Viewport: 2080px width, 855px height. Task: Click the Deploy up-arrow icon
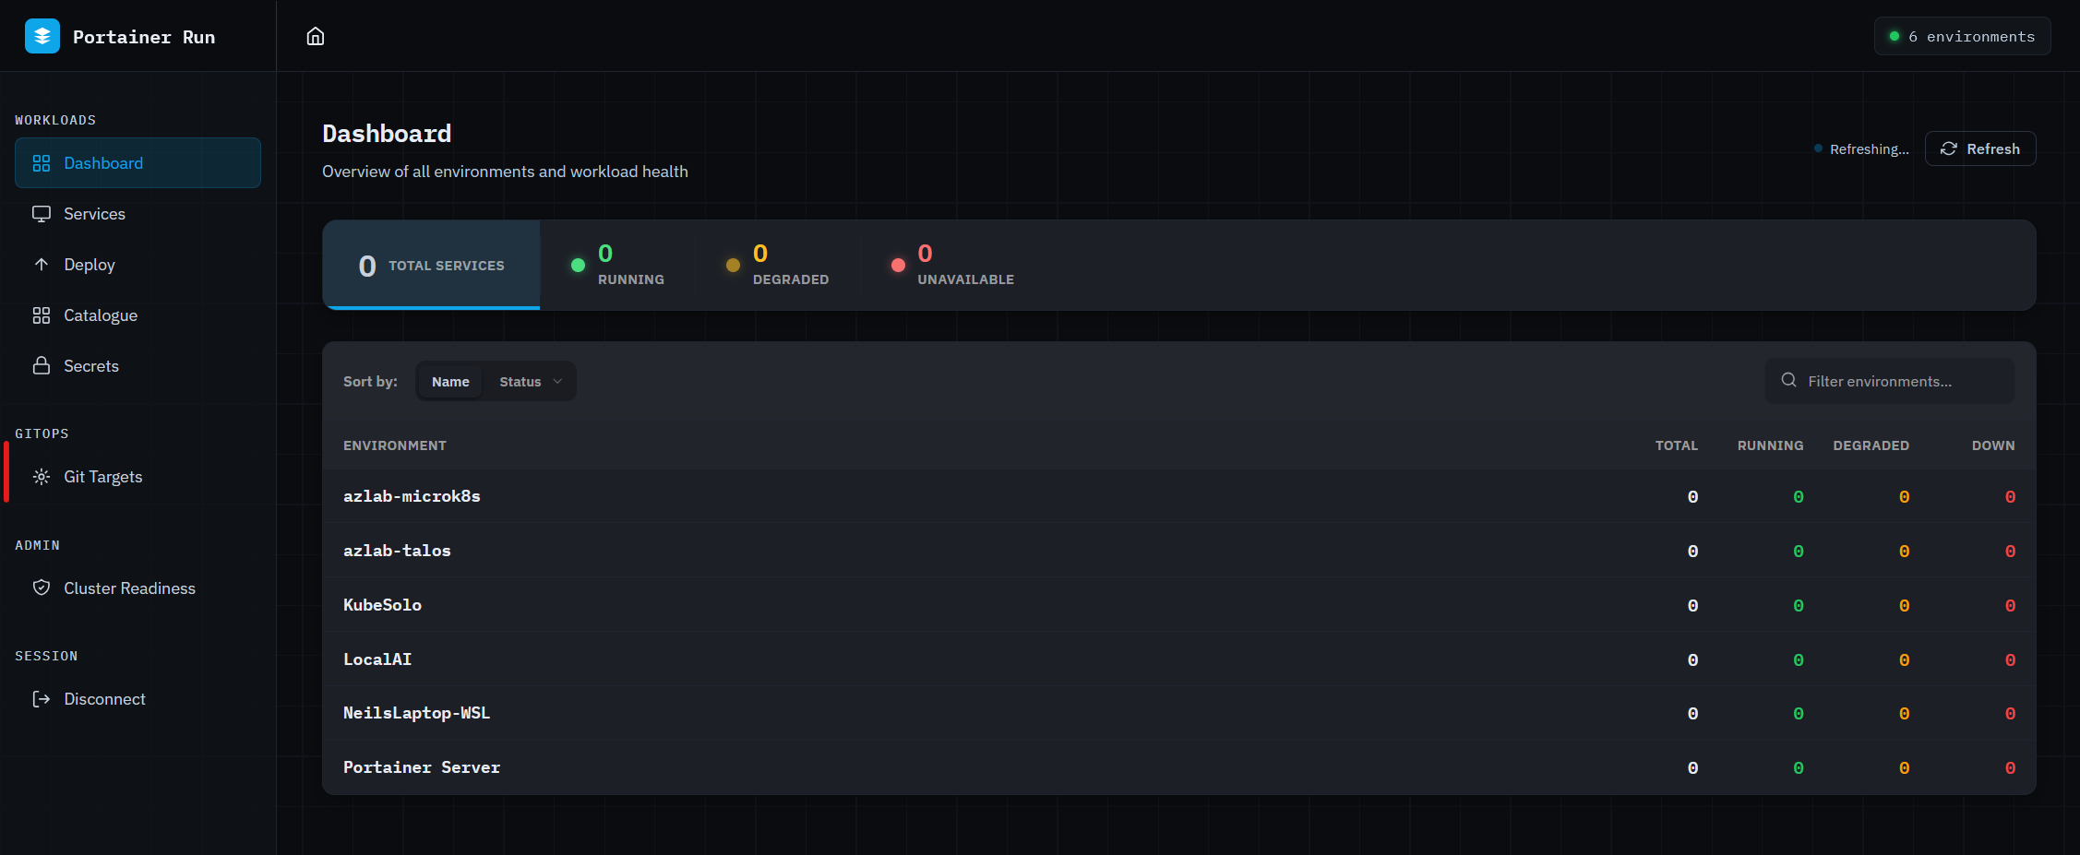pos(42,265)
